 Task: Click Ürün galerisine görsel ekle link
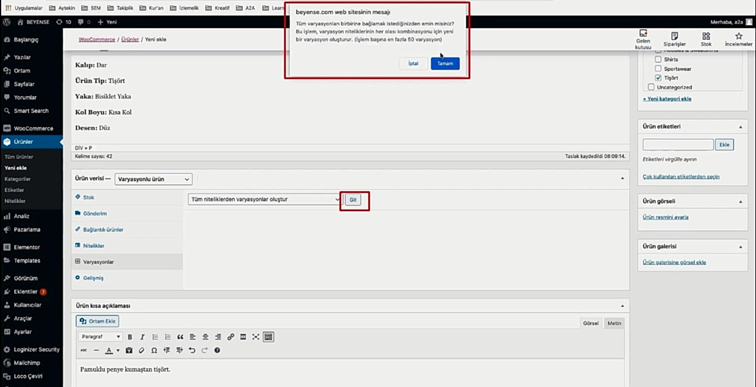coord(674,263)
